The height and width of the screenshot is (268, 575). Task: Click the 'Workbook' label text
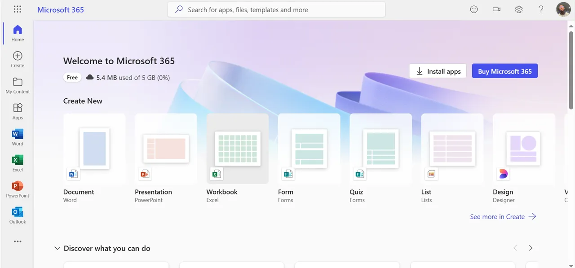click(x=222, y=192)
